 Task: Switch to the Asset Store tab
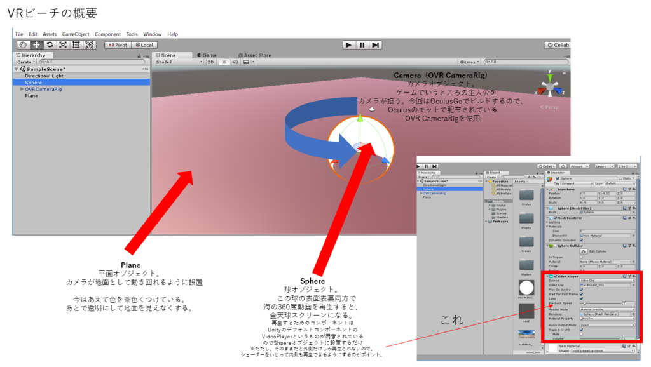point(255,55)
